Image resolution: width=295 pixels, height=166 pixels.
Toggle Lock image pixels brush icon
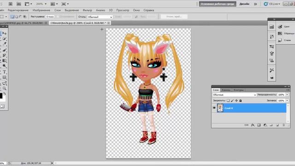click(x=232, y=101)
